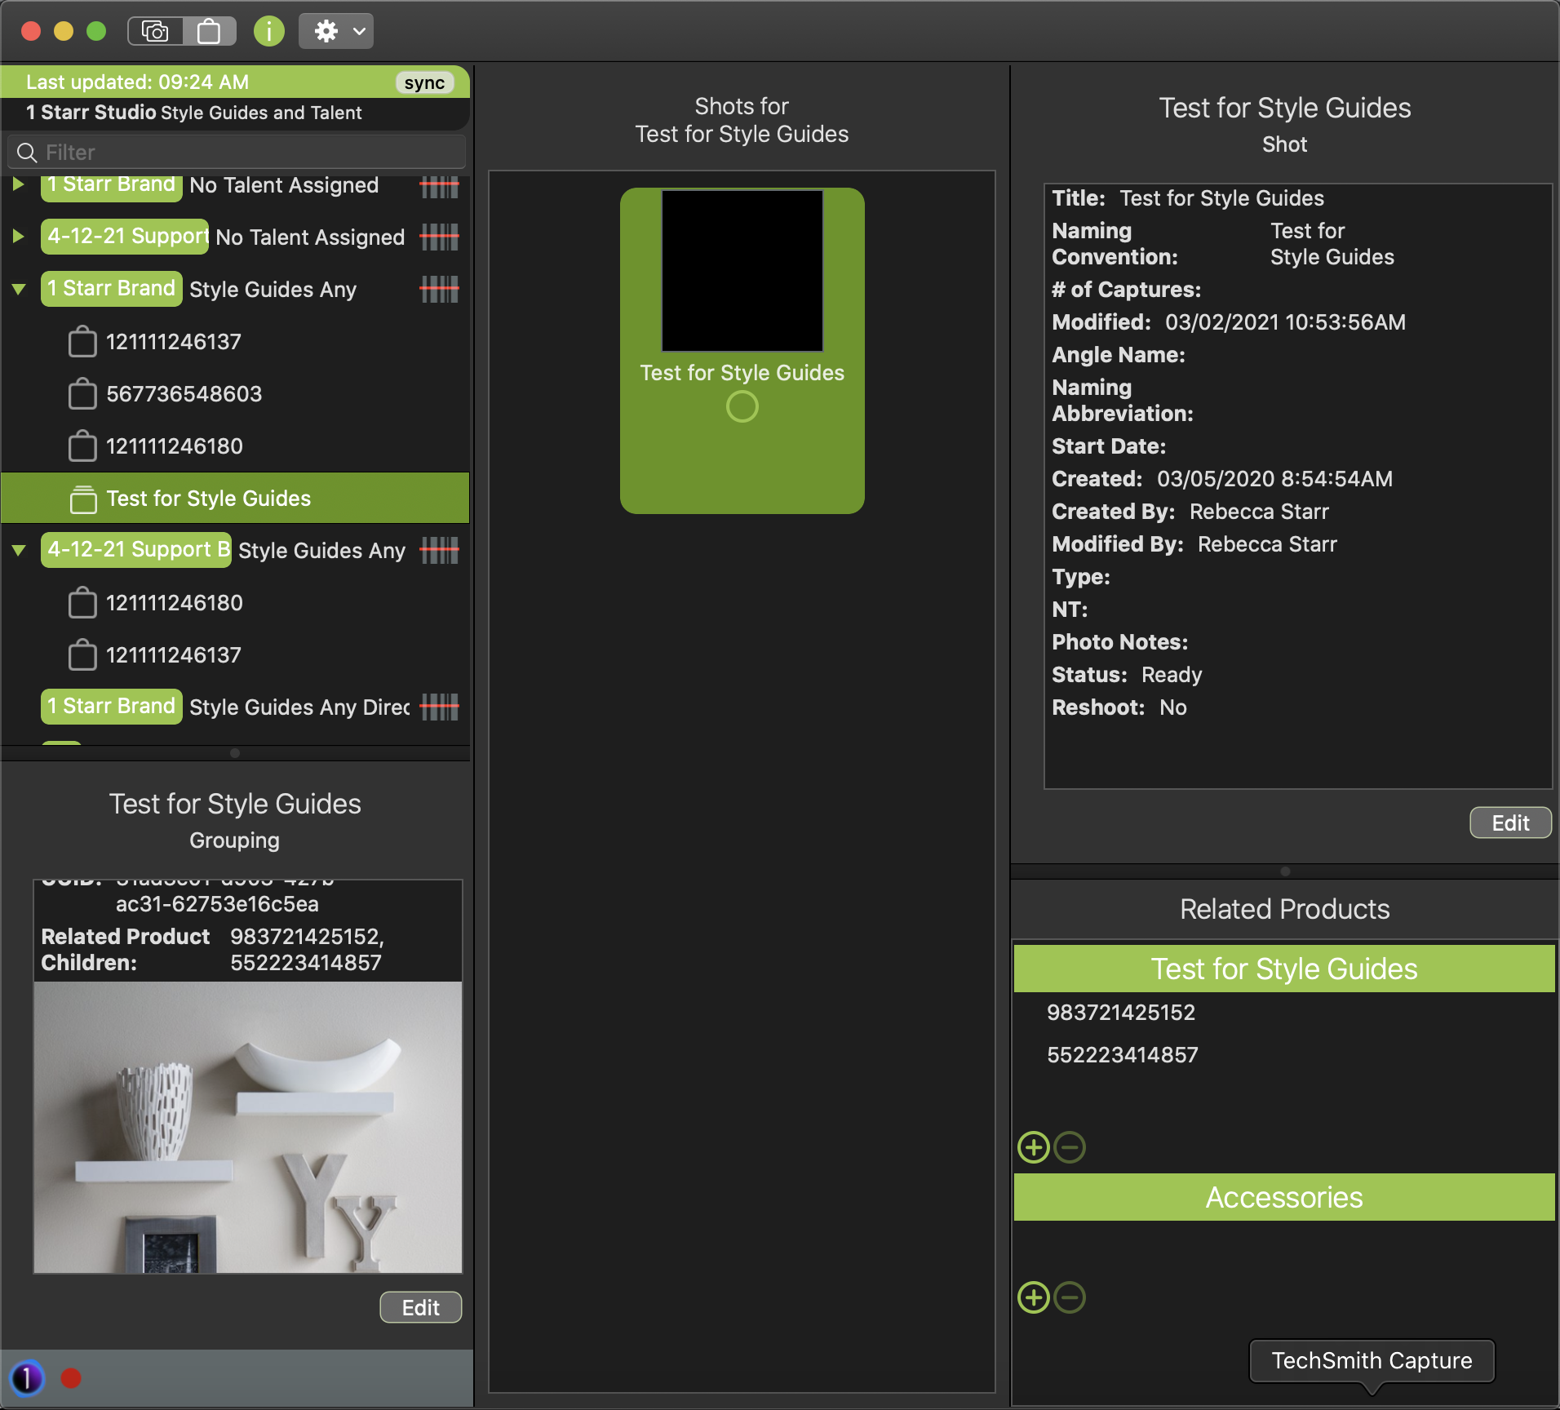Select 121111246180 under 4-12-21 Support B

tap(174, 603)
